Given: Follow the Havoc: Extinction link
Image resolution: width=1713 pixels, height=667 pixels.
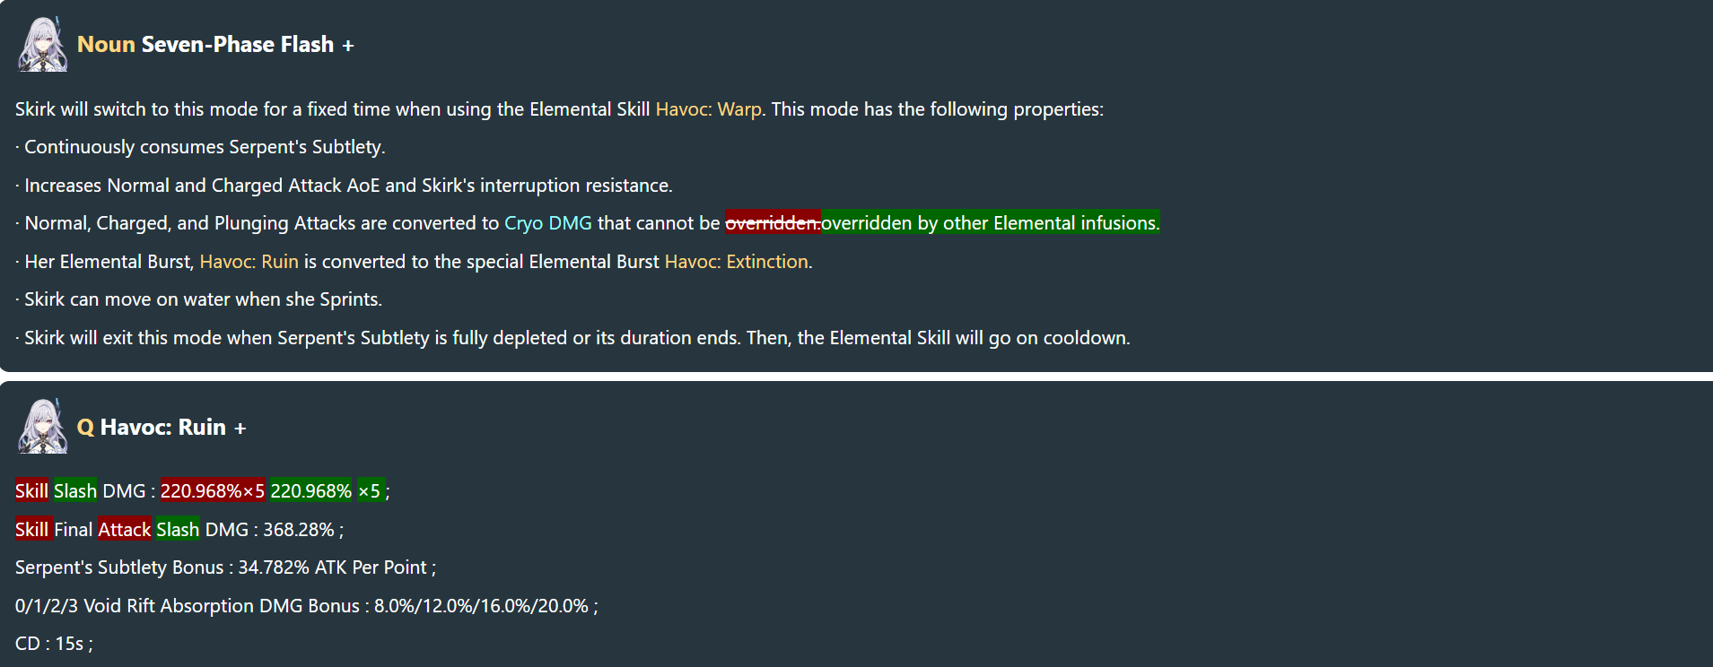Looking at the screenshot, I should pyautogui.click(x=736, y=262).
